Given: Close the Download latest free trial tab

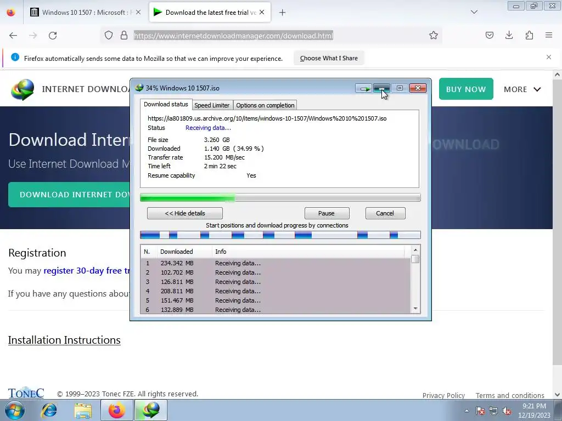Looking at the screenshot, I should (x=262, y=12).
